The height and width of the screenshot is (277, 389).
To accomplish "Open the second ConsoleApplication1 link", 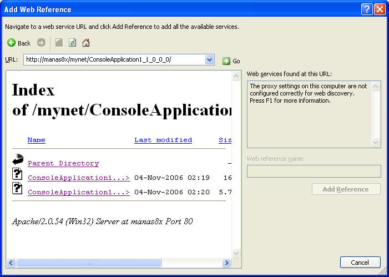I will (78, 192).
